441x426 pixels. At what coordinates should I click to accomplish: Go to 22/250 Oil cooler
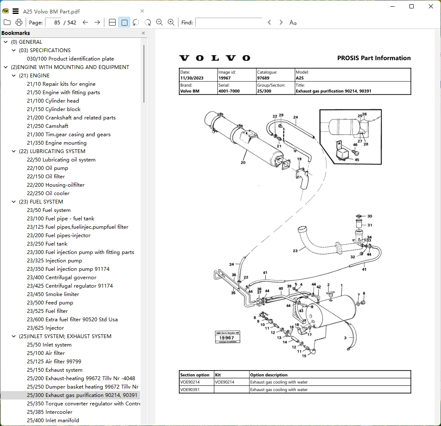[x=48, y=193]
